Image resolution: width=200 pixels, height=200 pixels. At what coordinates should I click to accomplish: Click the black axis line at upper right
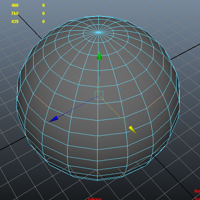click(x=185, y=52)
